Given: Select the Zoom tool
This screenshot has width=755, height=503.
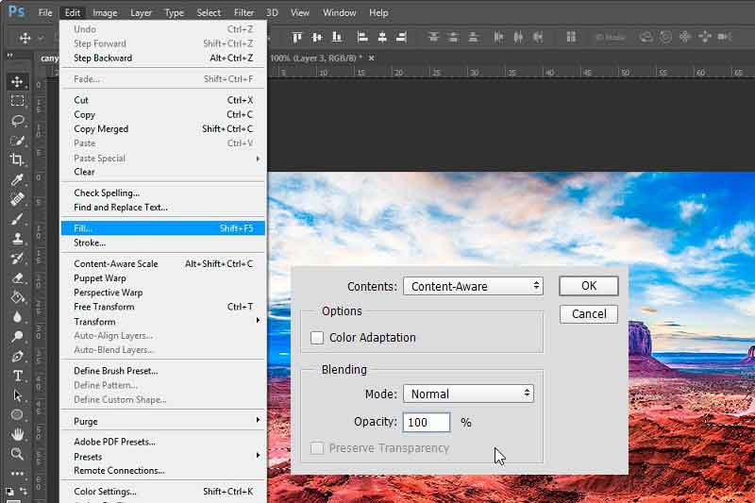Looking at the screenshot, I should point(18,453).
